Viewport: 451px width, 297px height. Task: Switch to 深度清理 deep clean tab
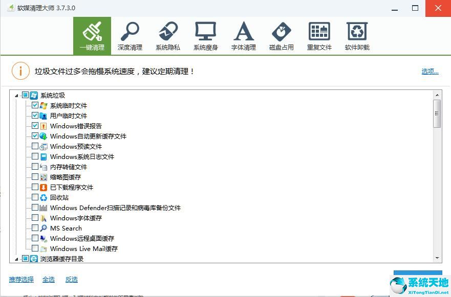[130, 36]
